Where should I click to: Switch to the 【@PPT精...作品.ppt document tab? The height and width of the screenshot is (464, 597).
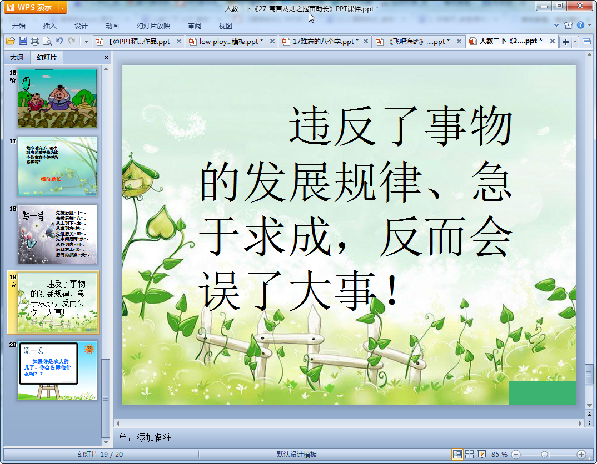click(138, 42)
